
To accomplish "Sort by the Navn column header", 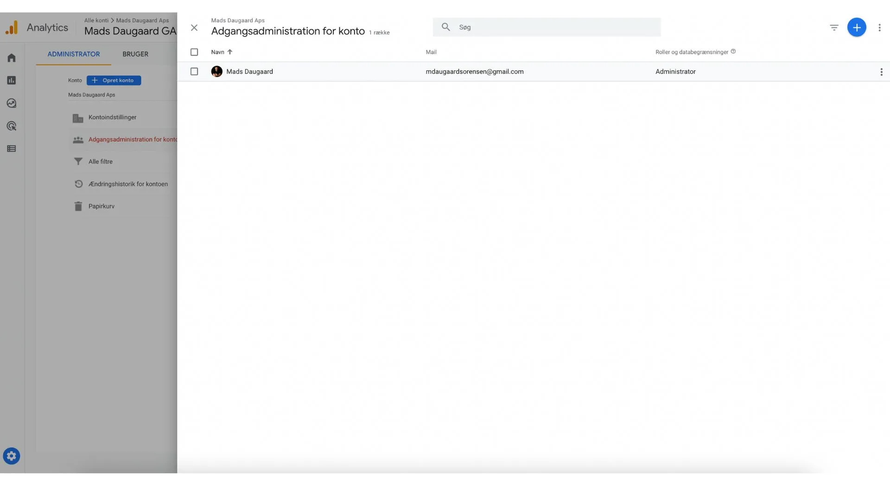I will pyautogui.click(x=217, y=52).
